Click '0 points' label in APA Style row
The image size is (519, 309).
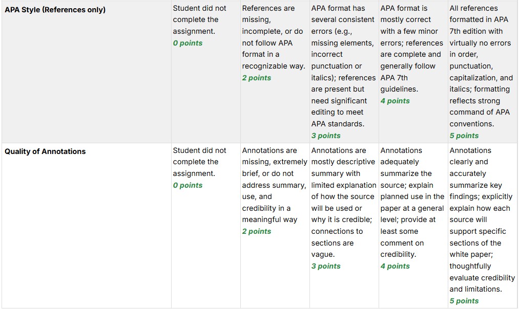[188, 43]
